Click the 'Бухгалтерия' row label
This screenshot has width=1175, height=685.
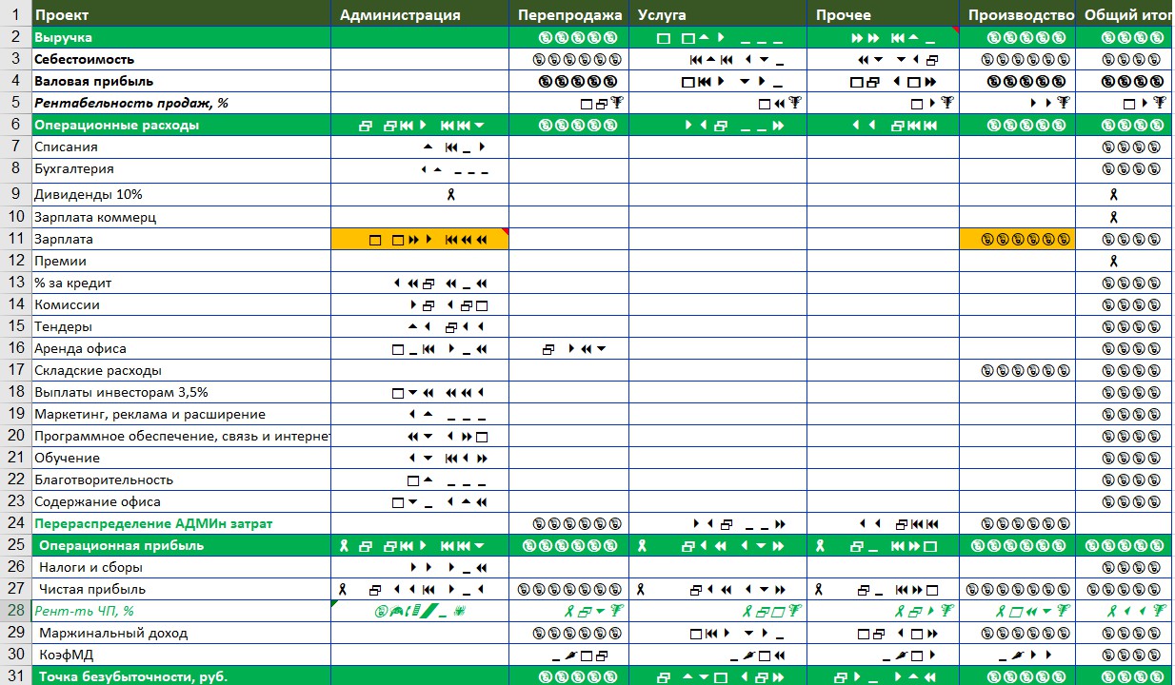click(x=181, y=168)
